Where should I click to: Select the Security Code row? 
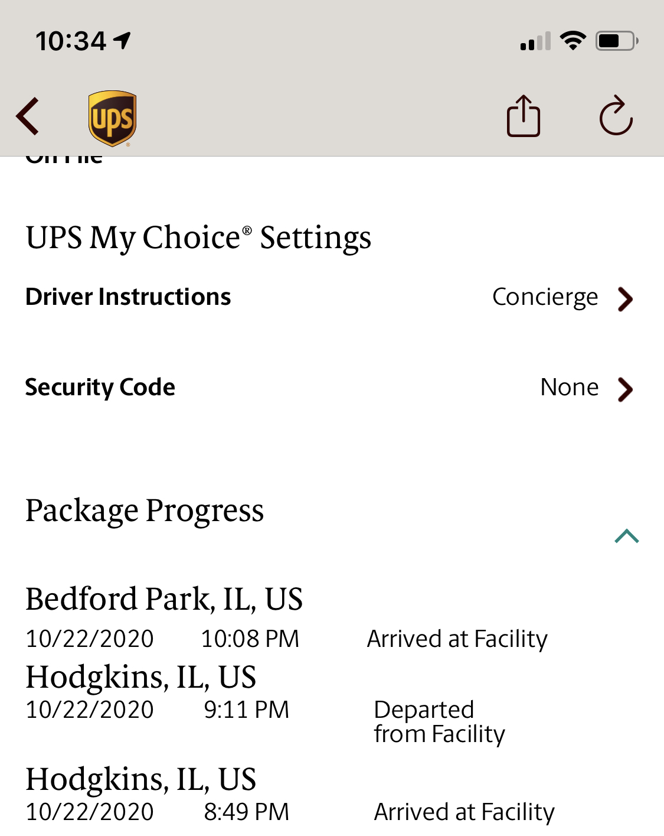332,388
